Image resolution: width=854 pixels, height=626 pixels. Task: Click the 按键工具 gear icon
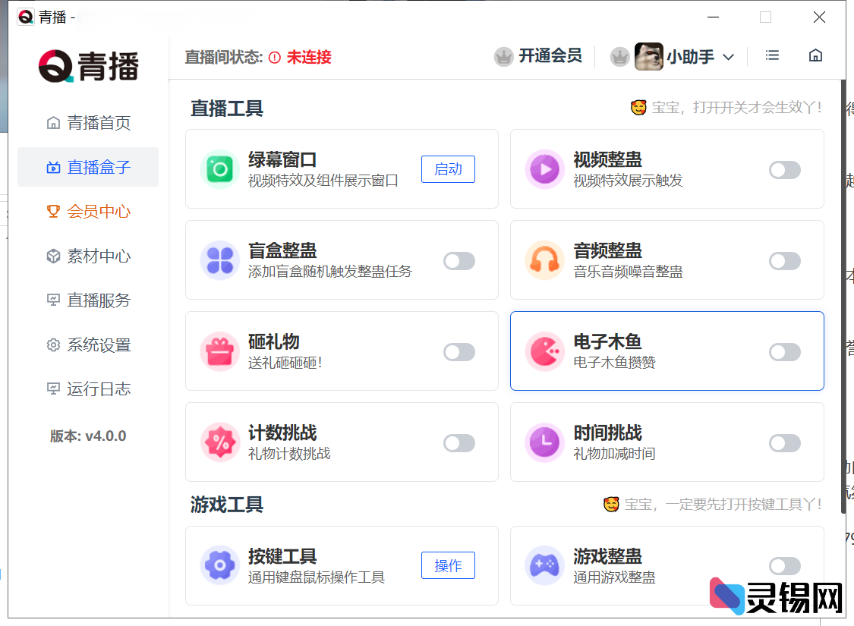pos(219,565)
